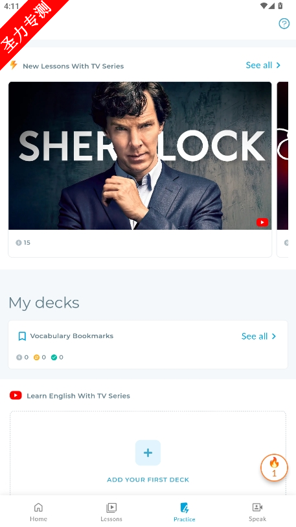The height and width of the screenshot is (527, 296).
Task: Click the YouTube icon beside Learn English
Action: pyautogui.click(x=16, y=395)
